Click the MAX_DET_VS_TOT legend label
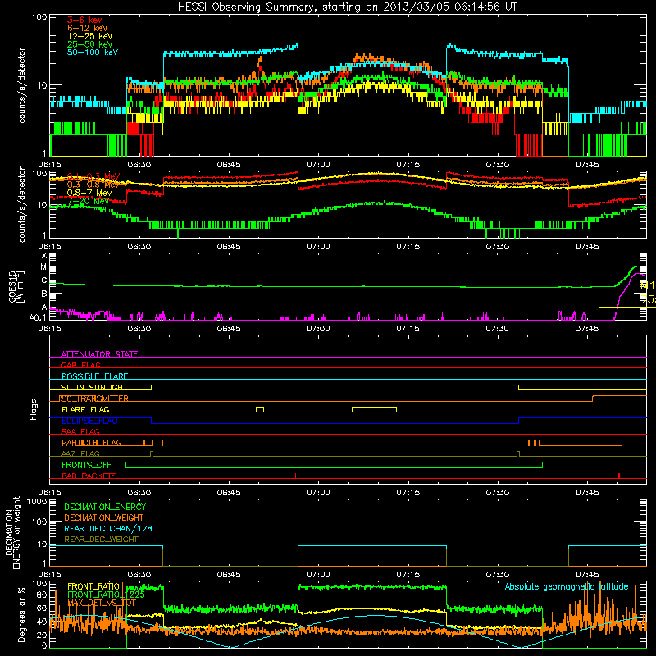Screen dimensions: 656x656 [x=102, y=603]
